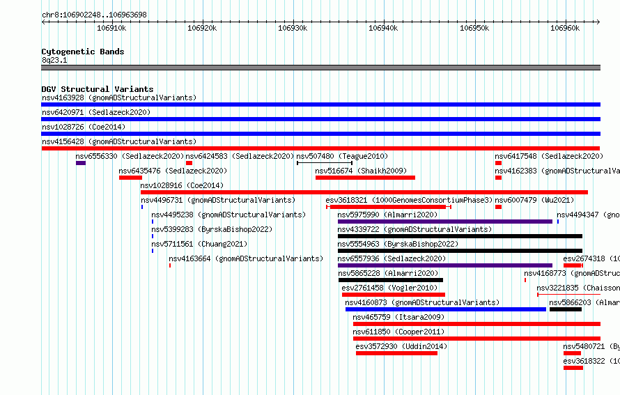Select the long red nsv1028916 bar
The width and height of the screenshot is (620, 395).
pyautogui.click(x=364, y=192)
